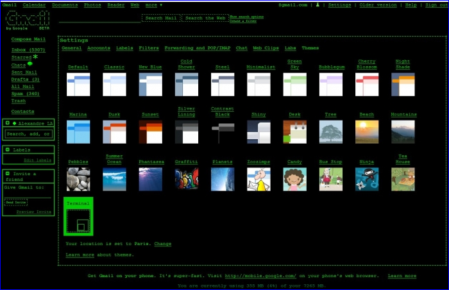The image size is (449, 290).
Task: Collapse the Invite a friend panel
Action: pos(8,173)
